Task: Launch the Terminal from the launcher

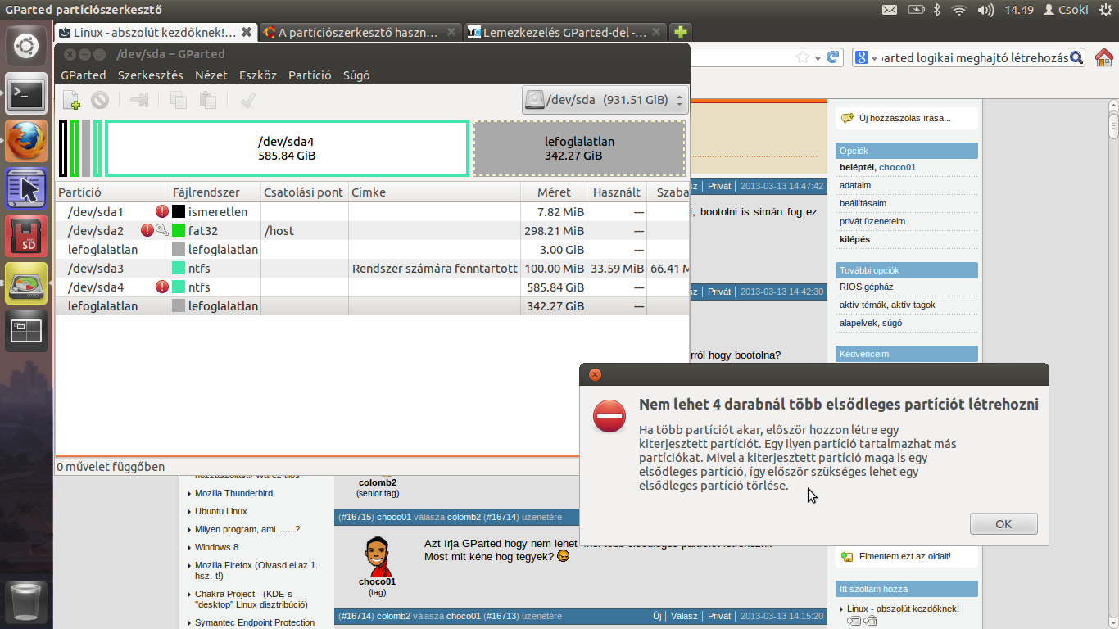Action: click(26, 94)
